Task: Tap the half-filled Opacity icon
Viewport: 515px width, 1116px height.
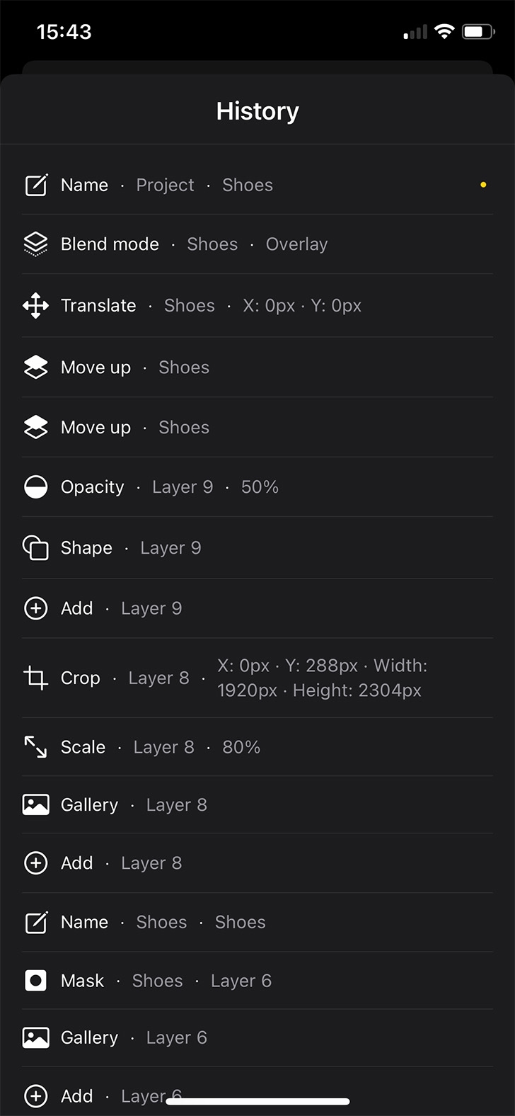Action: coord(35,487)
